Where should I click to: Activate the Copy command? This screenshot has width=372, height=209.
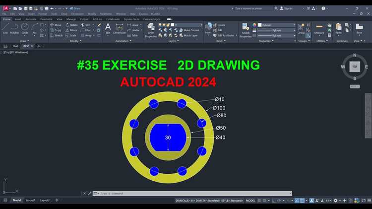coord(56,30)
